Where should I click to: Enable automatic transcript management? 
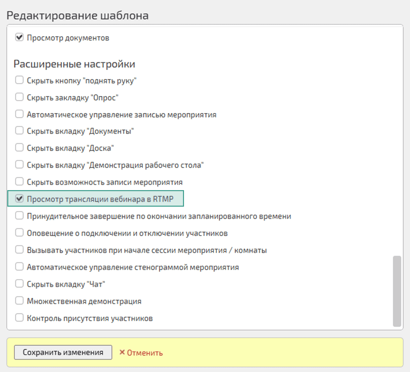(x=19, y=266)
